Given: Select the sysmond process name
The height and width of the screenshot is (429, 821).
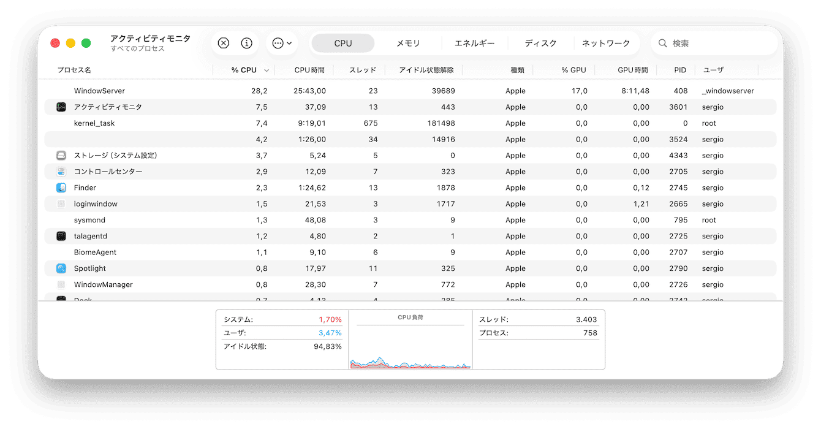Looking at the screenshot, I should pos(89,220).
